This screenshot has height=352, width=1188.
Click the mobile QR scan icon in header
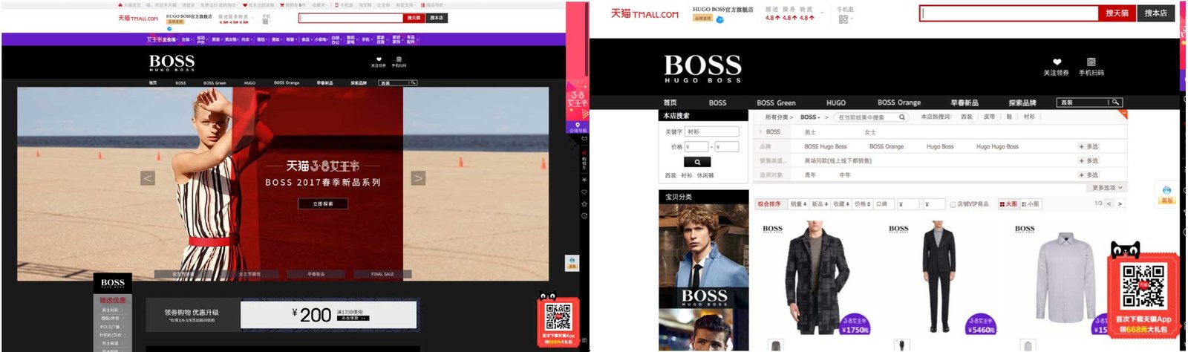coord(1091,62)
